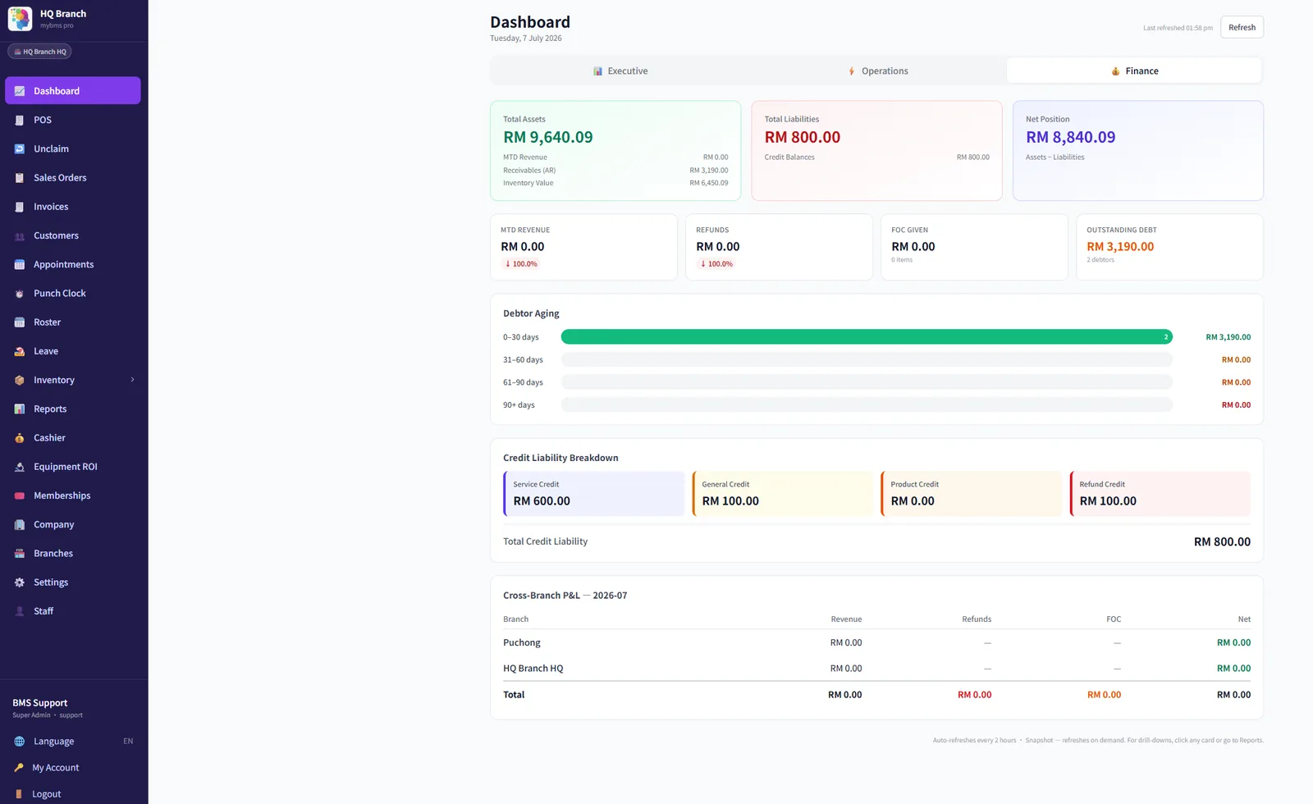Log out using Logout link
Viewport: 1313px width, 804px height.
73,794
